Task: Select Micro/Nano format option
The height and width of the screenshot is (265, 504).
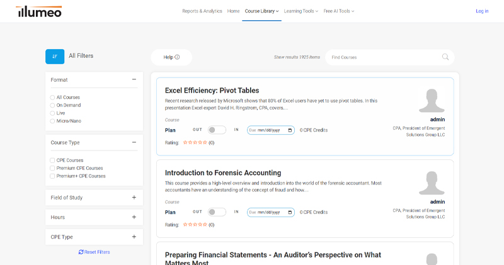Action: [52, 121]
